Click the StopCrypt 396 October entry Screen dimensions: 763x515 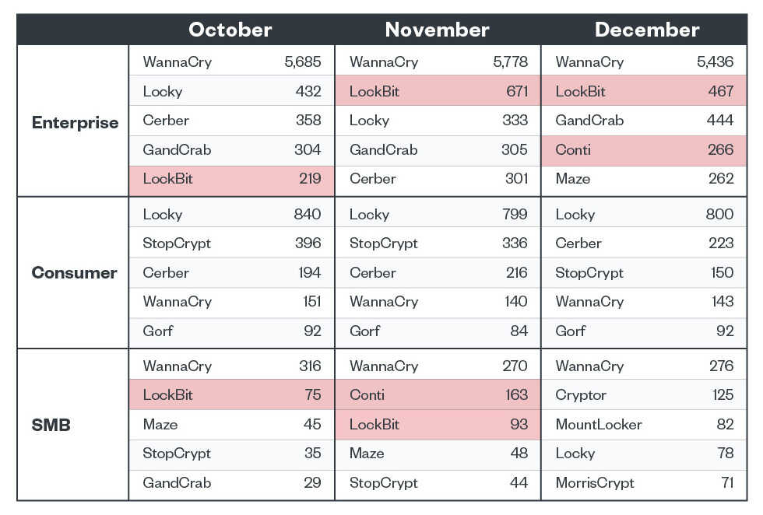(x=231, y=243)
